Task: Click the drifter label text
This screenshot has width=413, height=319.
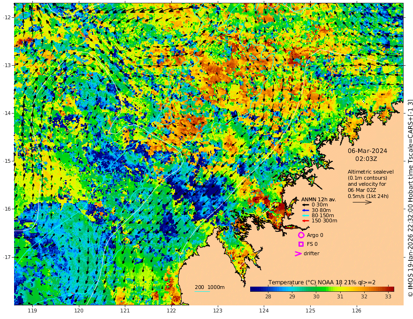Action: pos(311,253)
